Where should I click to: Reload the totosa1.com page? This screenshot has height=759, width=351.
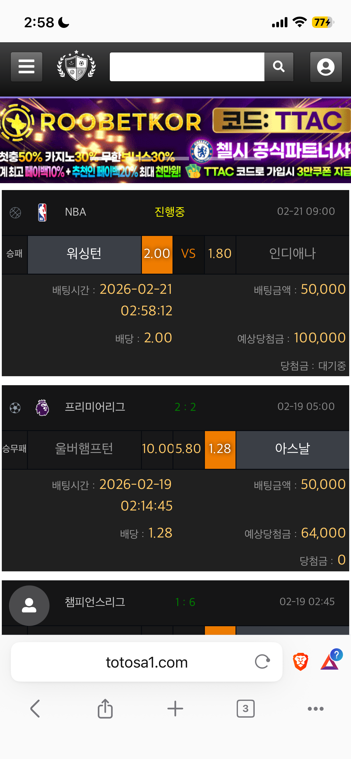(262, 662)
